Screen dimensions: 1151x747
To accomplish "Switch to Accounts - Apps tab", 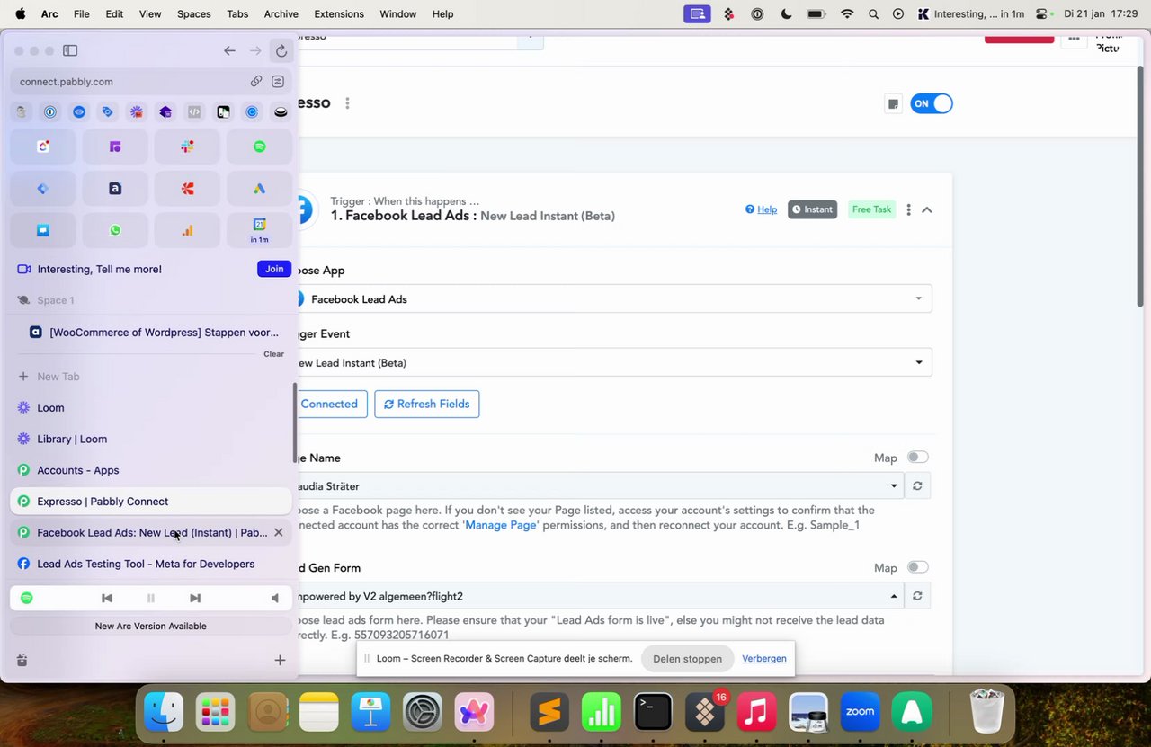I will [x=151, y=470].
